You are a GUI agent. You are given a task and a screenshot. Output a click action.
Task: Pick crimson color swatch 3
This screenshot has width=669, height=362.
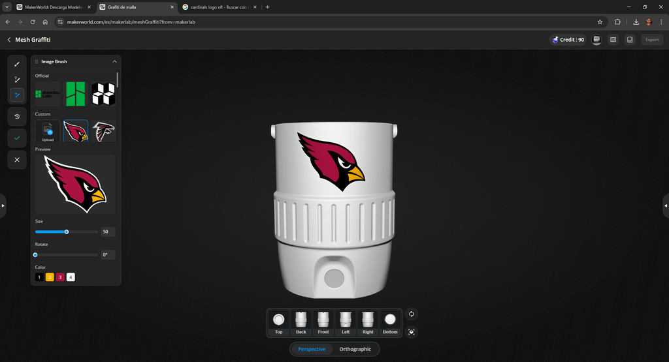pyautogui.click(x=60, y=277)
